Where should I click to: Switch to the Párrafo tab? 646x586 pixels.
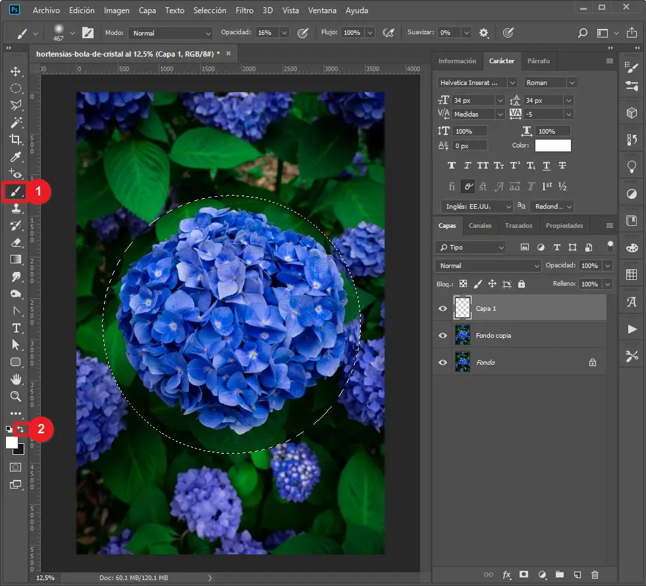[x=538, y=61]
